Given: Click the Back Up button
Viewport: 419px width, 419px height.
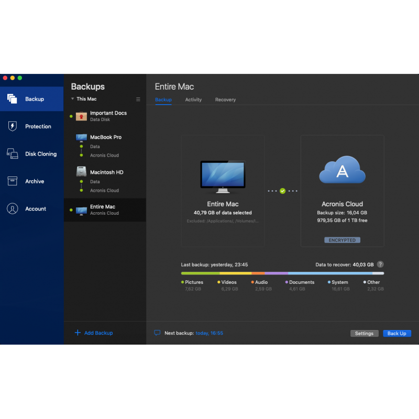Looking at the screenshot, I should click(x=396, y=334).
